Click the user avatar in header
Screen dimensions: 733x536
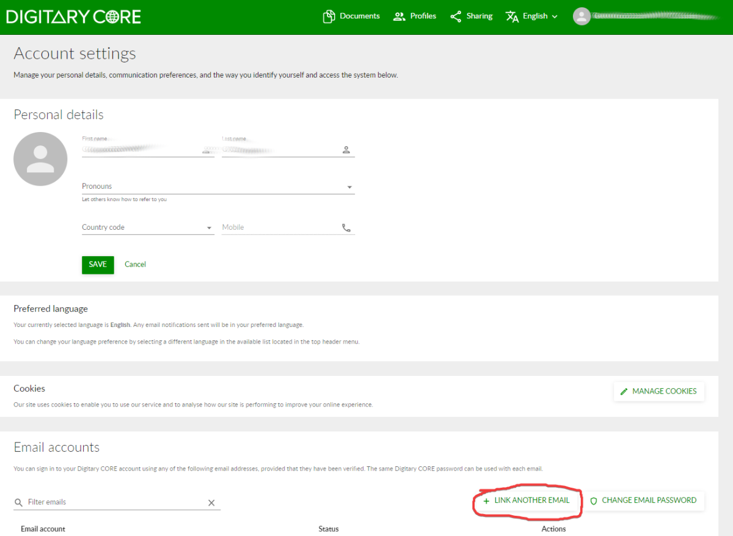582,17
